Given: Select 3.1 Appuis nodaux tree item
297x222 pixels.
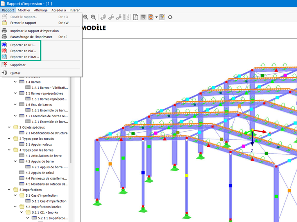Looking at the screenshot, I should (39, 144).
